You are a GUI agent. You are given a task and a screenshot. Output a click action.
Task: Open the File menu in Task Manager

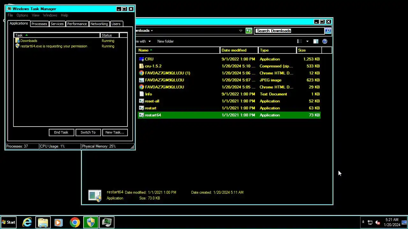[x=10, y=15]
